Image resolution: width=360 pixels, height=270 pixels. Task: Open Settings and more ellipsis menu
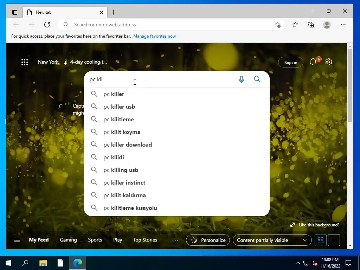point(343,25)
